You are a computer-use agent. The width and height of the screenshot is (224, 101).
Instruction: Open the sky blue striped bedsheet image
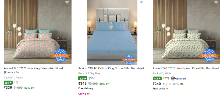click(112, 33)
